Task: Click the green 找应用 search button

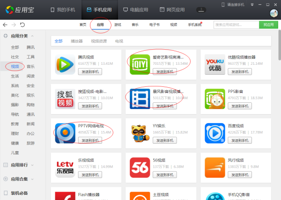Action: 268,24
